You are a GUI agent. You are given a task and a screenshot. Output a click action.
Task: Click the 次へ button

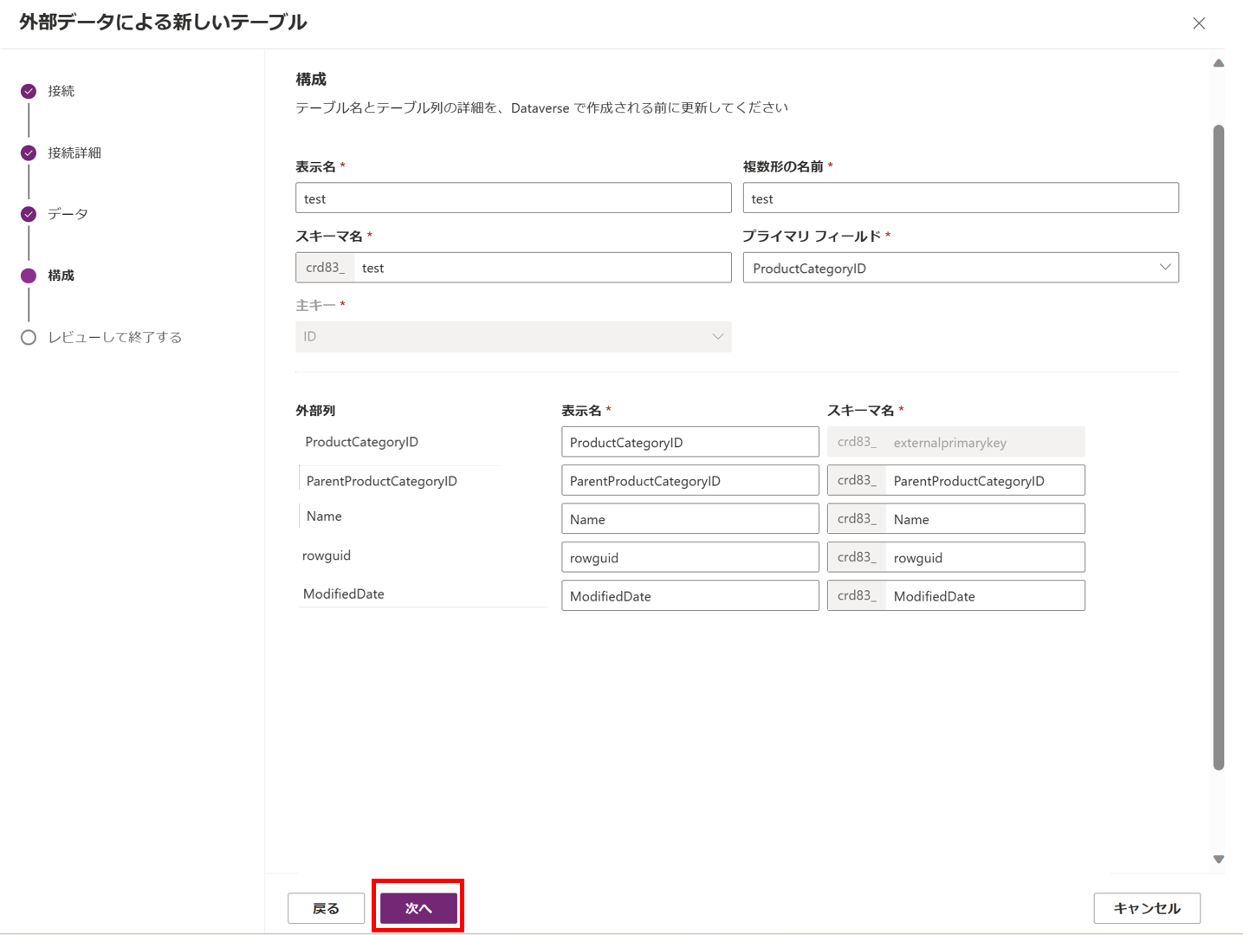[x=418, y=906]
